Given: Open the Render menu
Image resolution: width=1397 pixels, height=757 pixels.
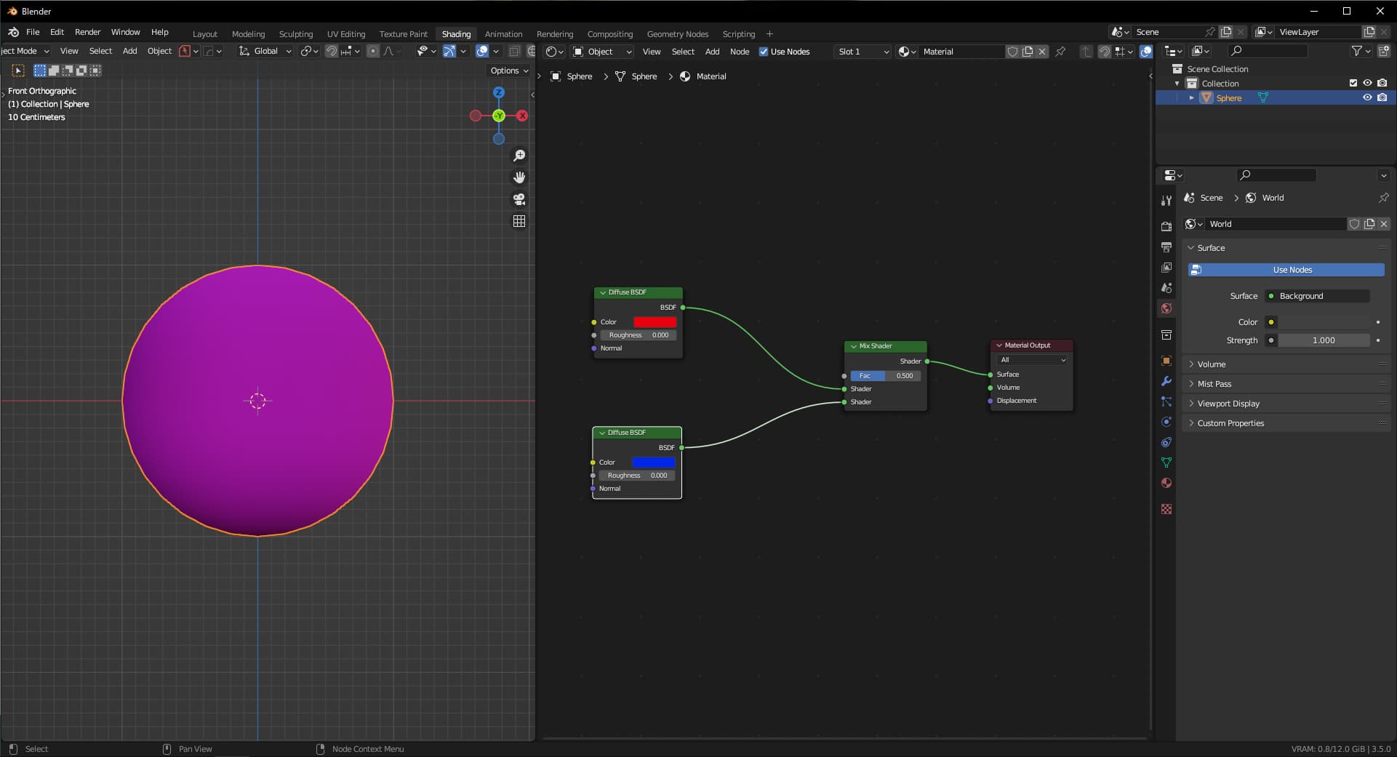Looking at the screenshot, I should [87, 32].
